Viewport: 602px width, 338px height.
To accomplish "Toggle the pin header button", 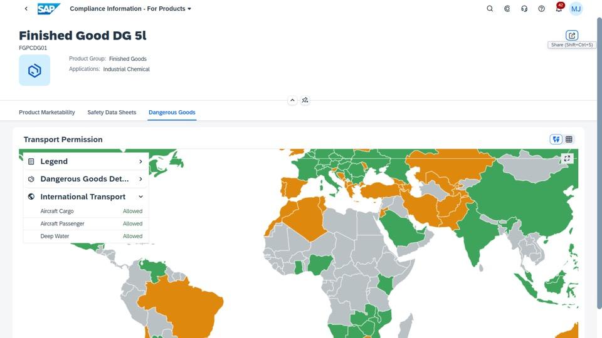I will pyautogui.click(x=305, y=100).
